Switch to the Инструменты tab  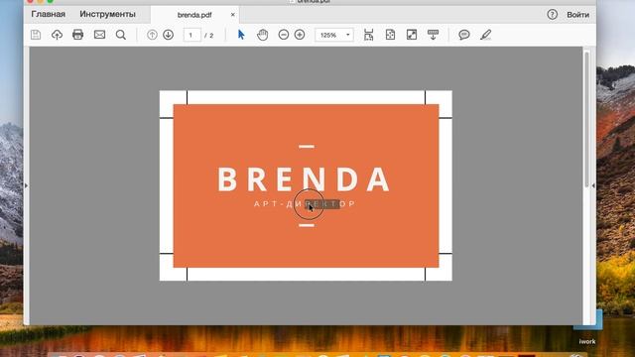107,14
